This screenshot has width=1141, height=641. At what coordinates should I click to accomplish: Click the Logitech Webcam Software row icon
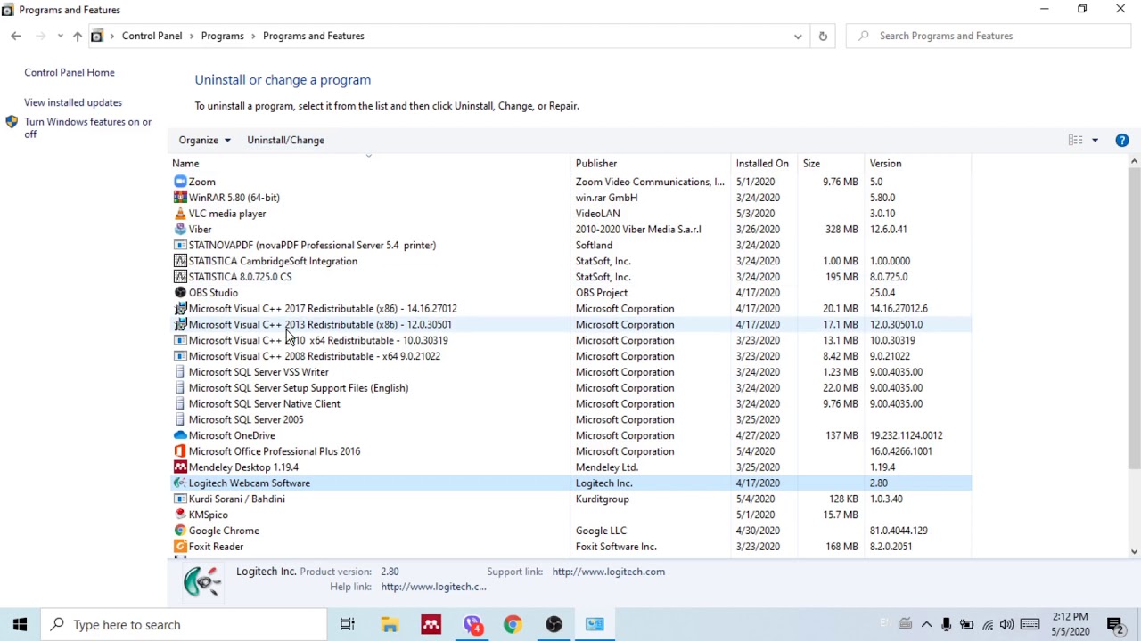tap(180, 483)
